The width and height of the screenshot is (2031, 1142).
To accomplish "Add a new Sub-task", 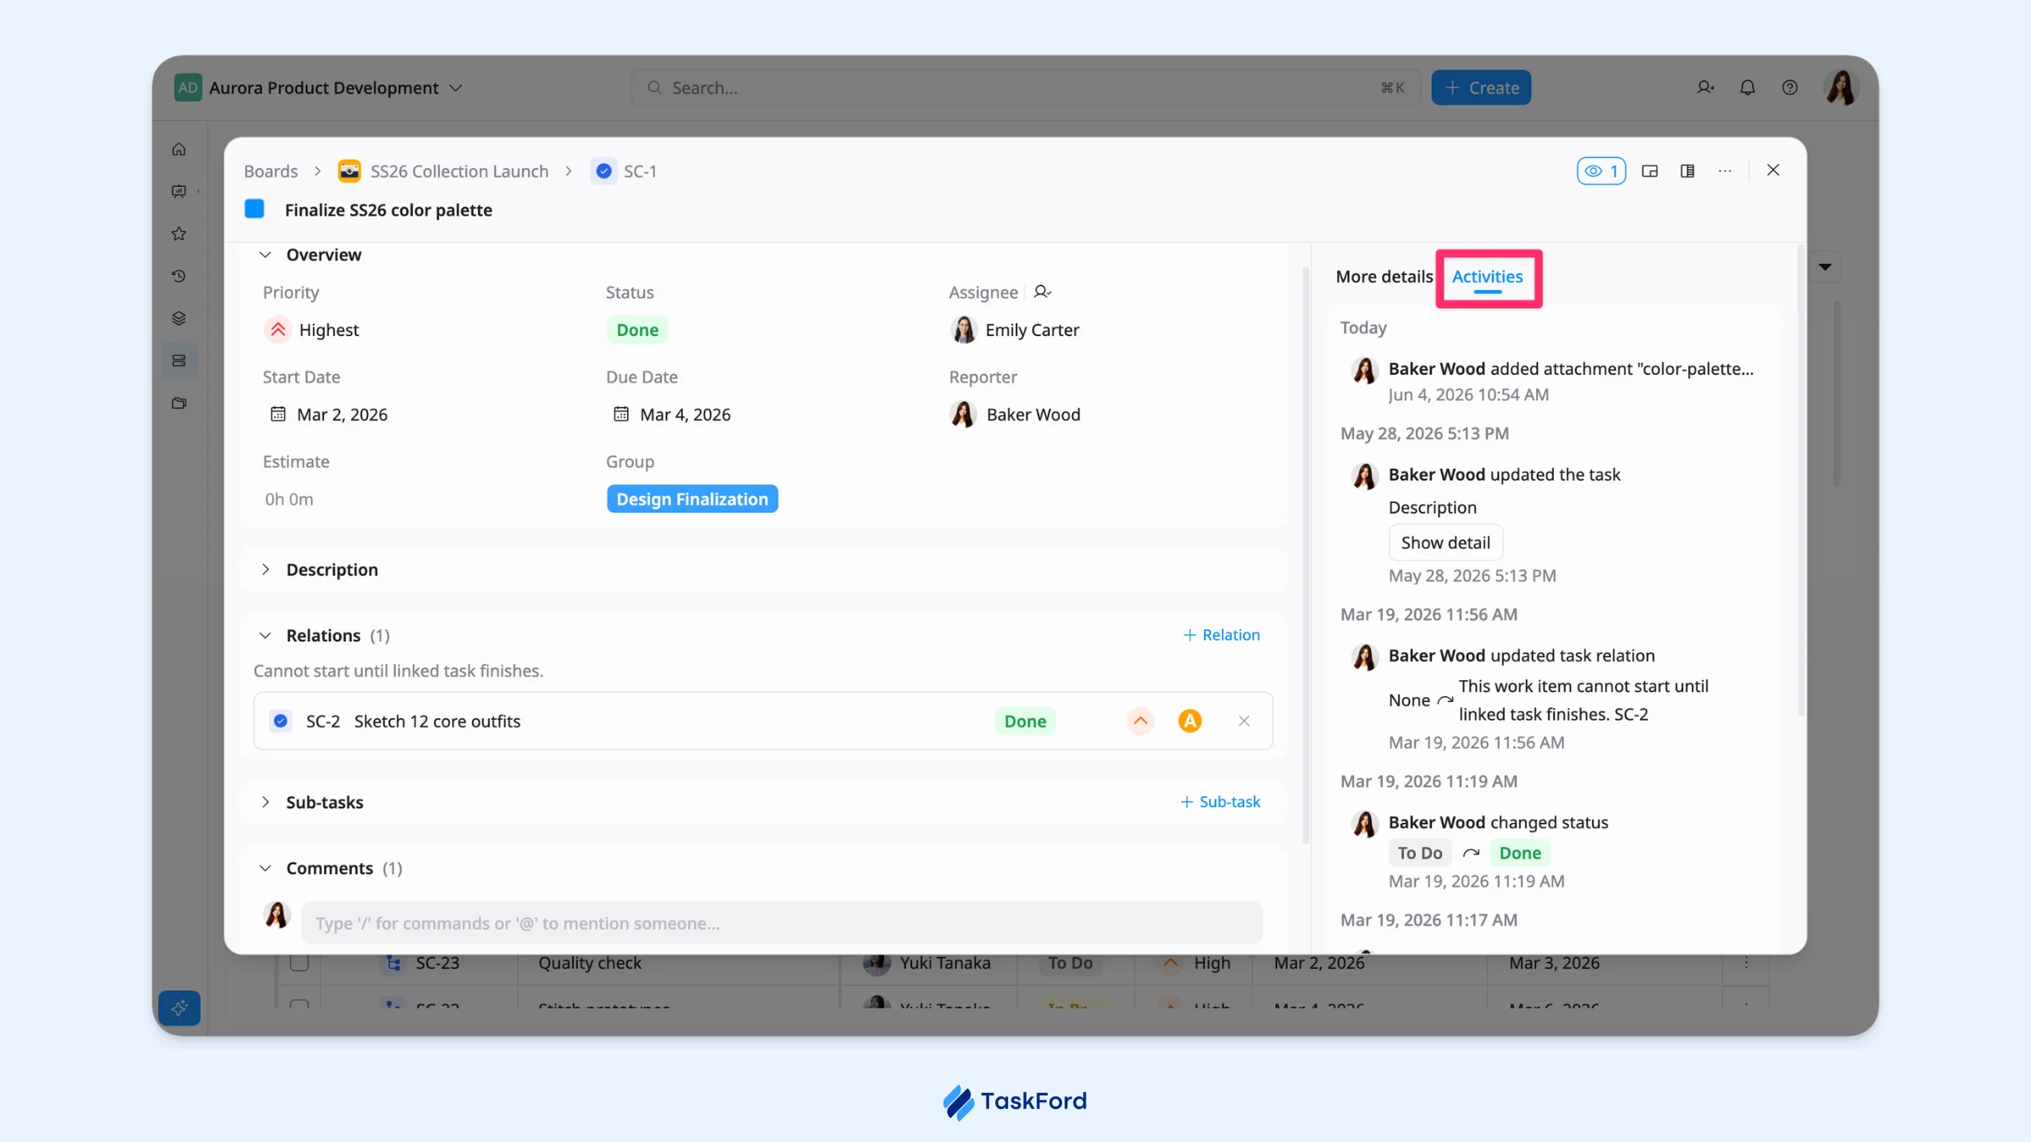I will pos(1220,801).
